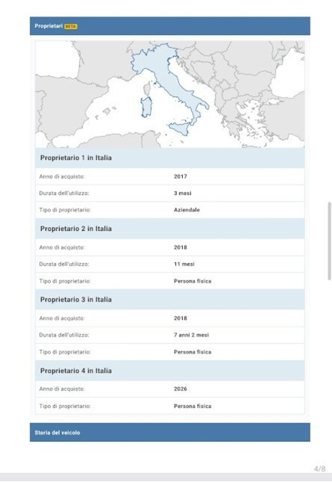Click Durata dell'utilizzo label under Proprietario 3

click(64, 335)
